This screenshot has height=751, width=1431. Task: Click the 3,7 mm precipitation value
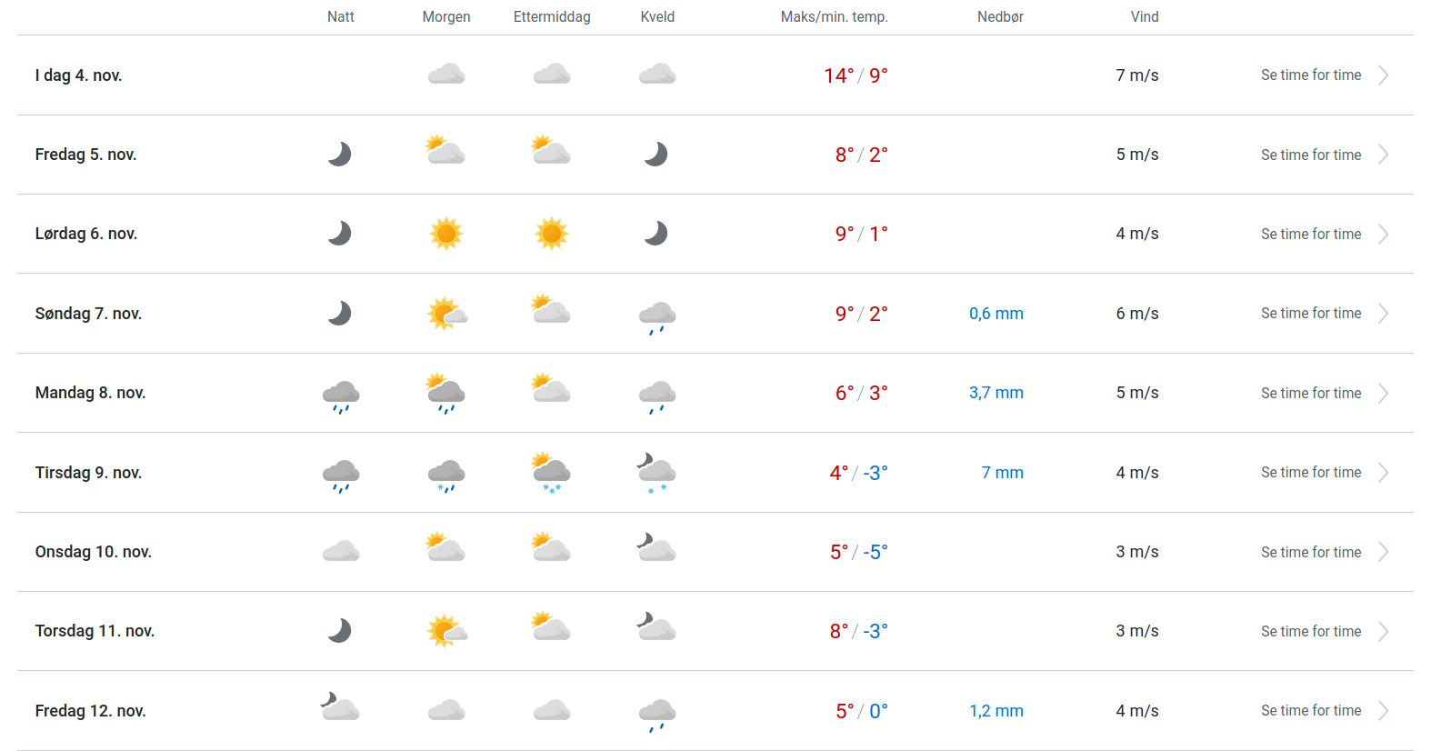(996, 393)
